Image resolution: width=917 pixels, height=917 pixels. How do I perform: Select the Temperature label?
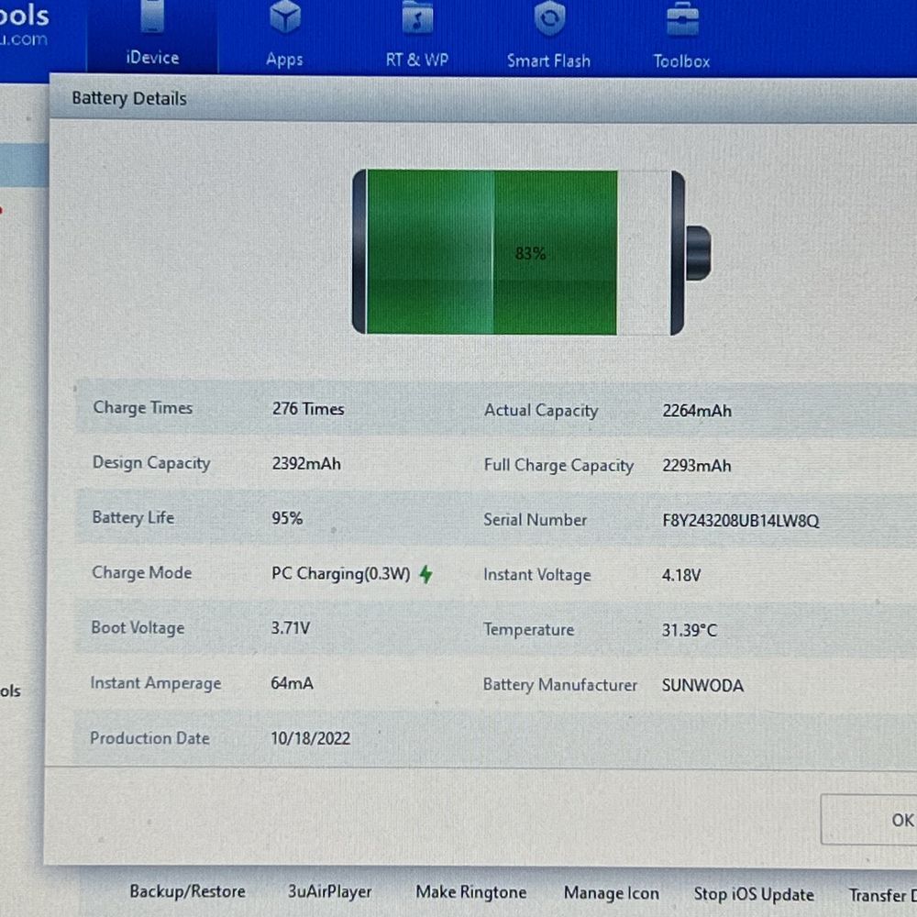[529, 630]
